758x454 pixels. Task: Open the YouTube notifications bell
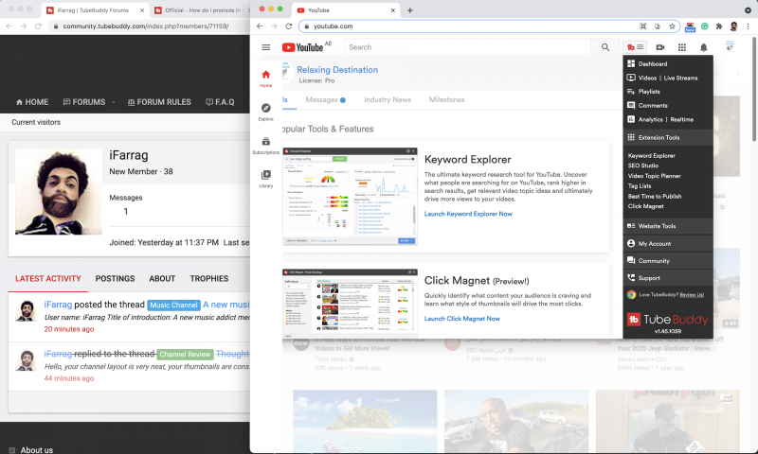pos(703,47)
